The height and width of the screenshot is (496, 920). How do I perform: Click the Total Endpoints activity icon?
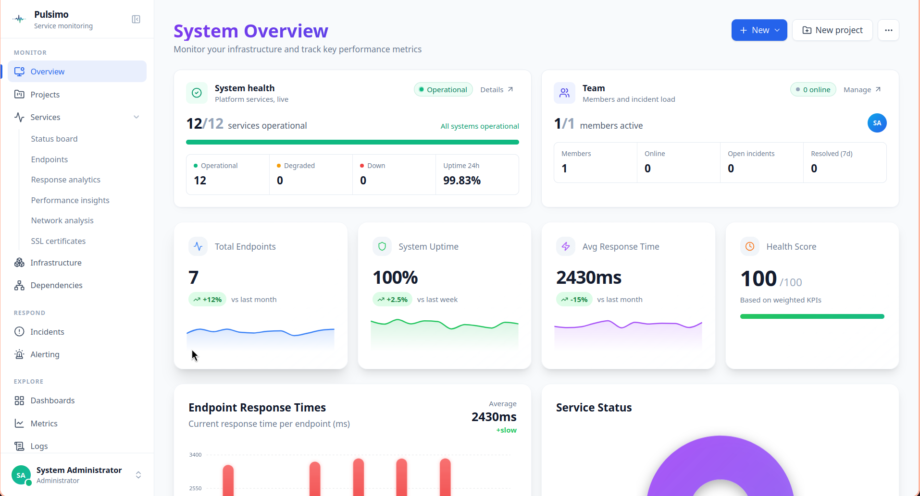(x=198, y=246)
